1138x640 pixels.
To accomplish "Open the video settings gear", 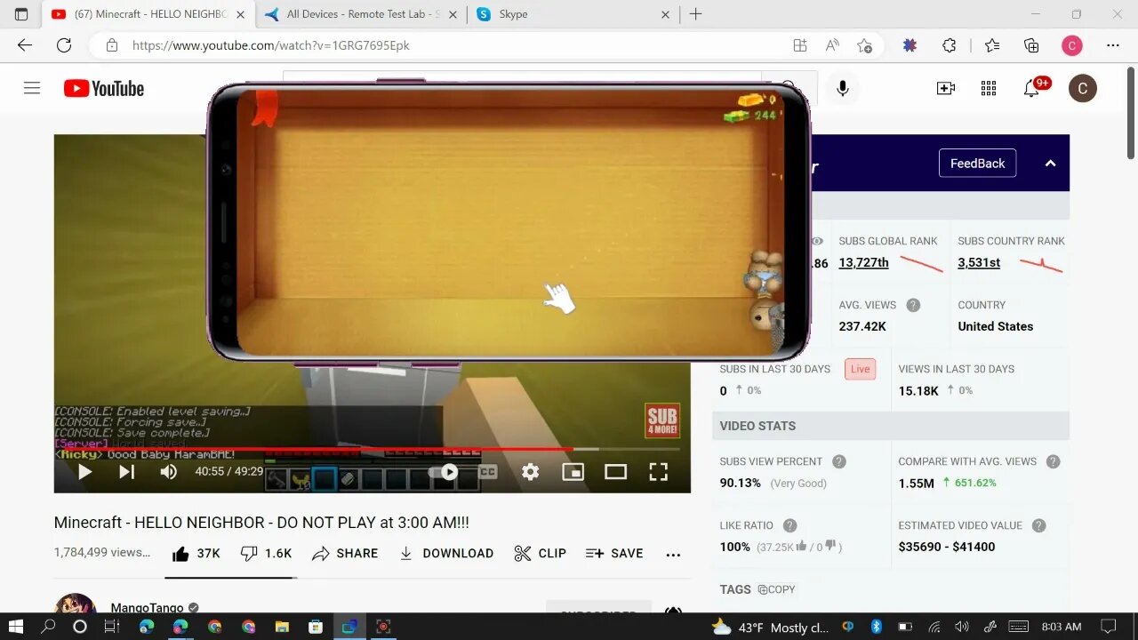I will pos(530,472).
